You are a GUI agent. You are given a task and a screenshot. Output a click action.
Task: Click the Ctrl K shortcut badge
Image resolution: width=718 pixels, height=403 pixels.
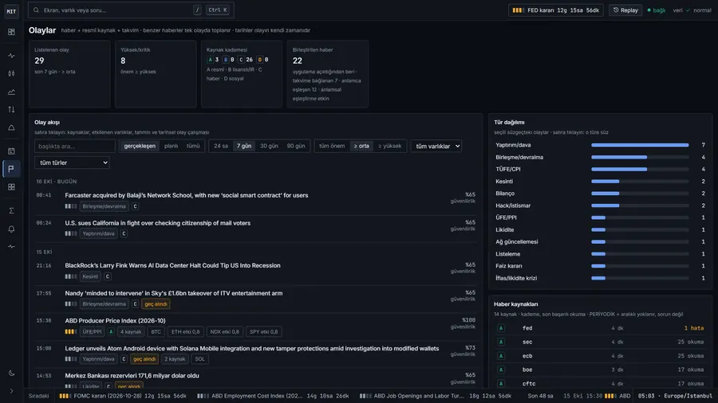[218, 10]
